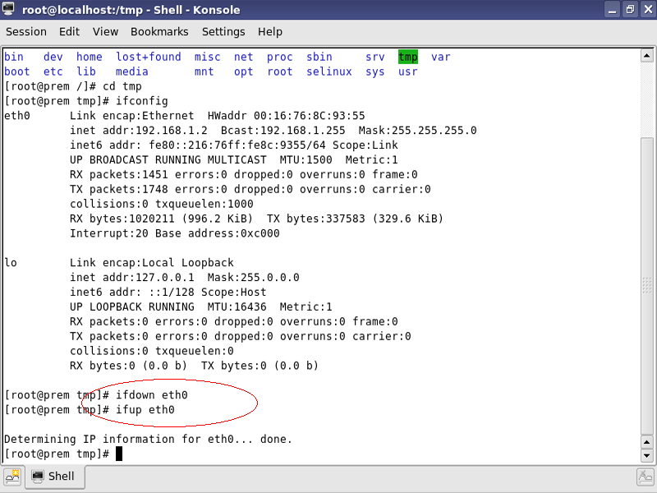Open the Settings menu
The width and height of the screenshot is (657, 493).
[223, 32]
